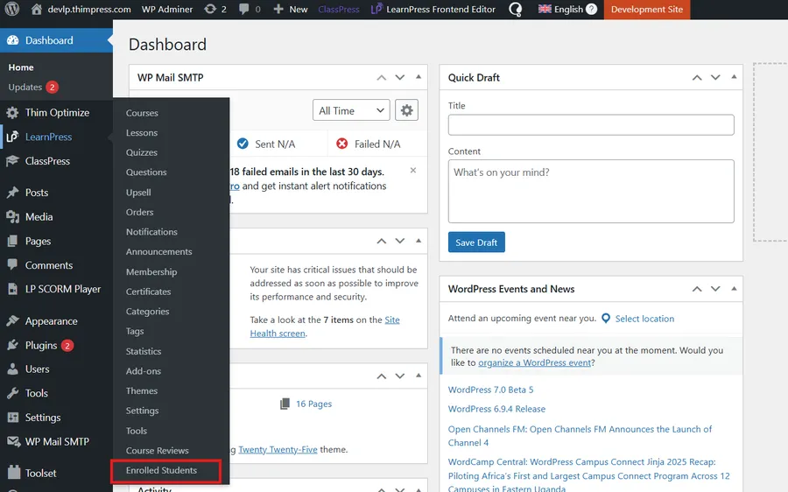Collapse the Quick Draft widget panel
788x492 pixels.
[734, 77]
